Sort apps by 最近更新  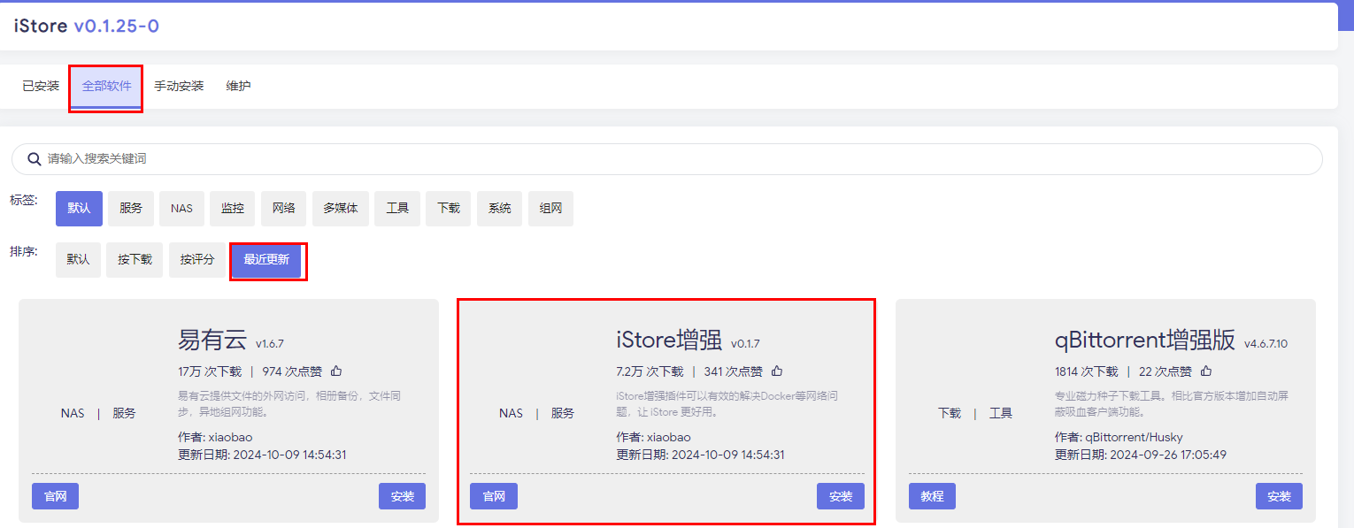[x=266, y=260]
